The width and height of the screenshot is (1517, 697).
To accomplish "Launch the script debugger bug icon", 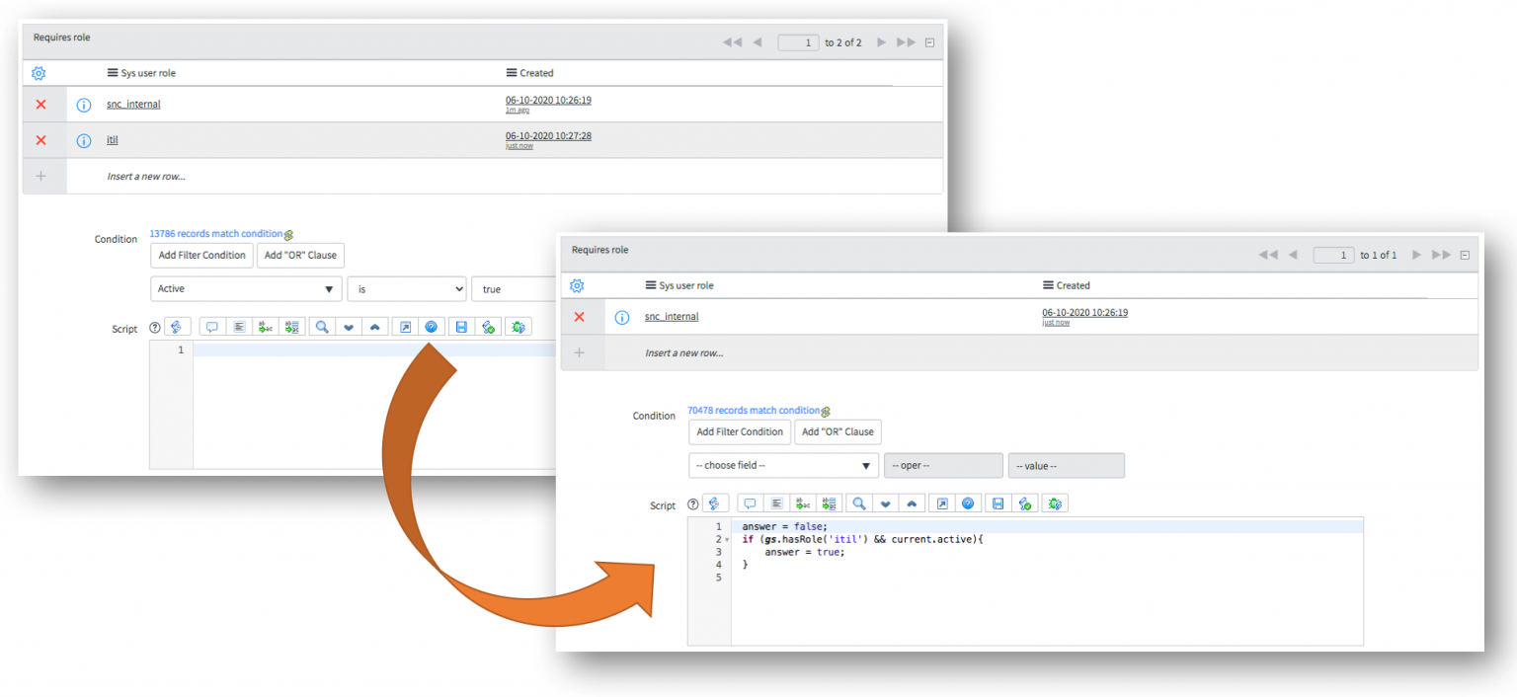I will point(1054,503).
